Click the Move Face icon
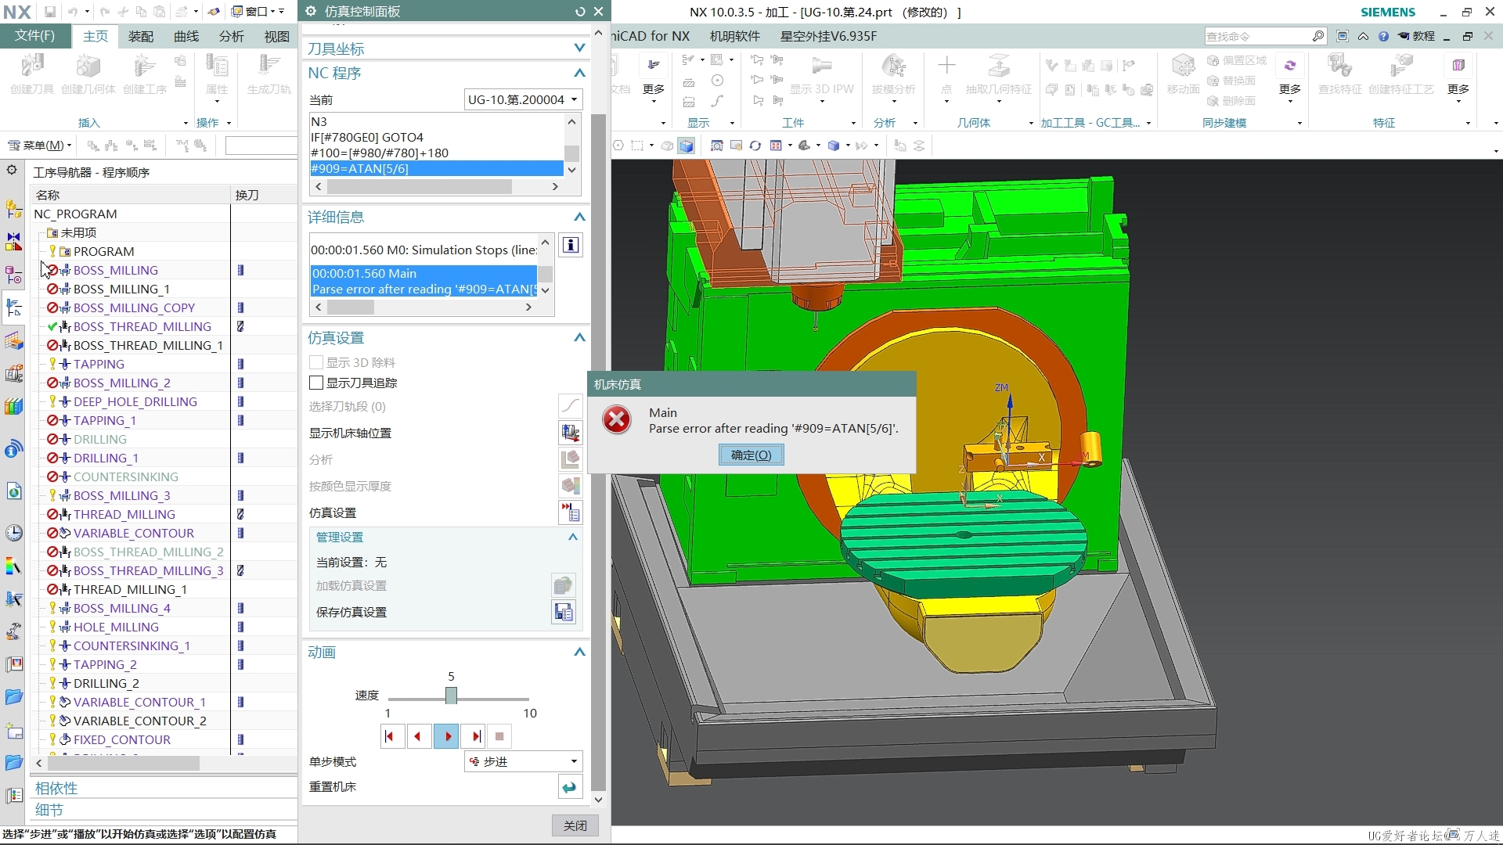 (1183, 74)
